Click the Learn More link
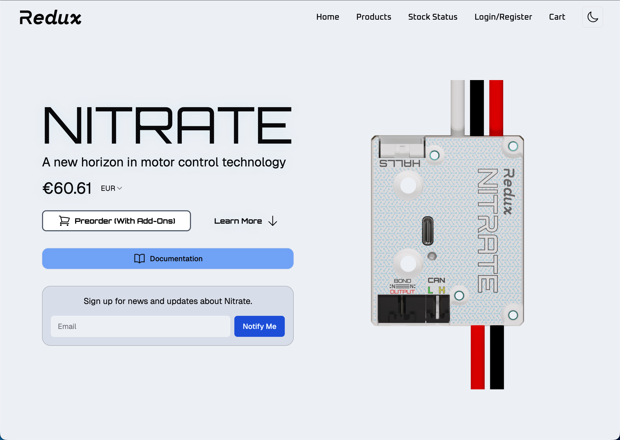The height and width of the screenshot is (440, 620). [238, 221]
